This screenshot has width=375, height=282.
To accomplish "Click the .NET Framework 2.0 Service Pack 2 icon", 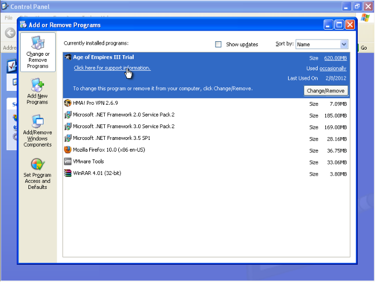I will [x=67, y=115].
